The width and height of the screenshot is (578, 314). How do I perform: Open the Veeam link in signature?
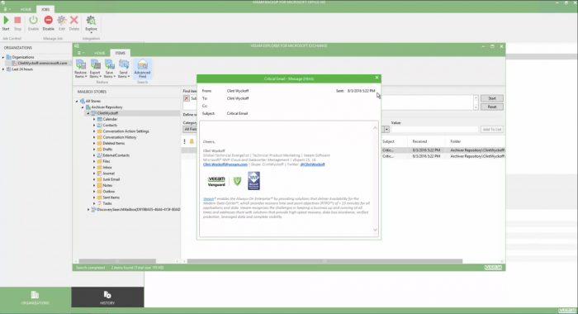tap(208, 199)
